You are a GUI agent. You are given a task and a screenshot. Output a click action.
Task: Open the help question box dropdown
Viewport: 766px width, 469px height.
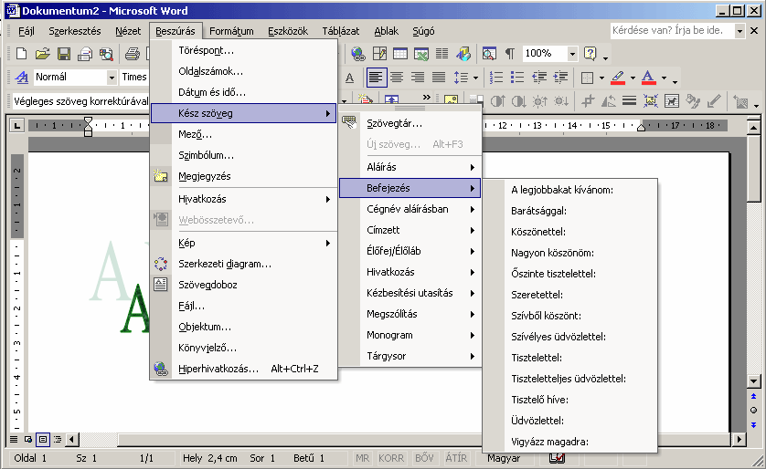pos(739,31)
